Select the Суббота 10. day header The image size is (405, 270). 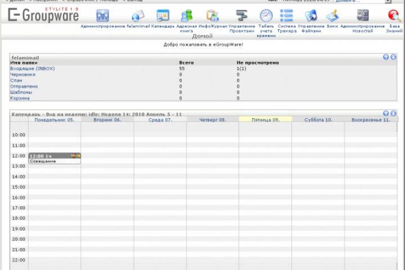(318, 120)
